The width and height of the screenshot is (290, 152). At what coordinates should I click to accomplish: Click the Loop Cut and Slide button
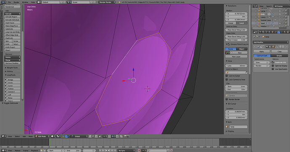pos(12,32)
